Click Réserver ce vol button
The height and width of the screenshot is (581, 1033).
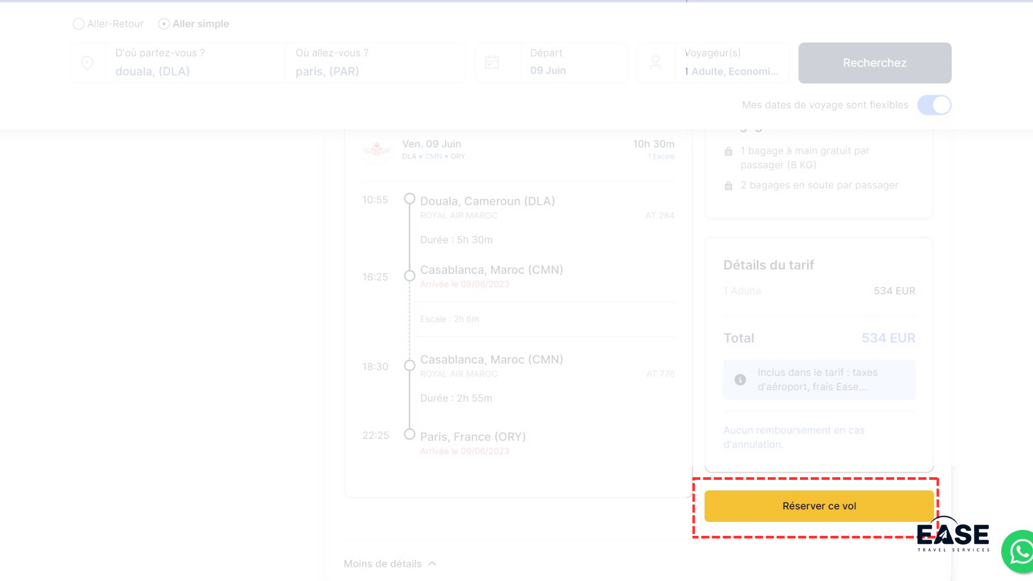click(818, 506)
